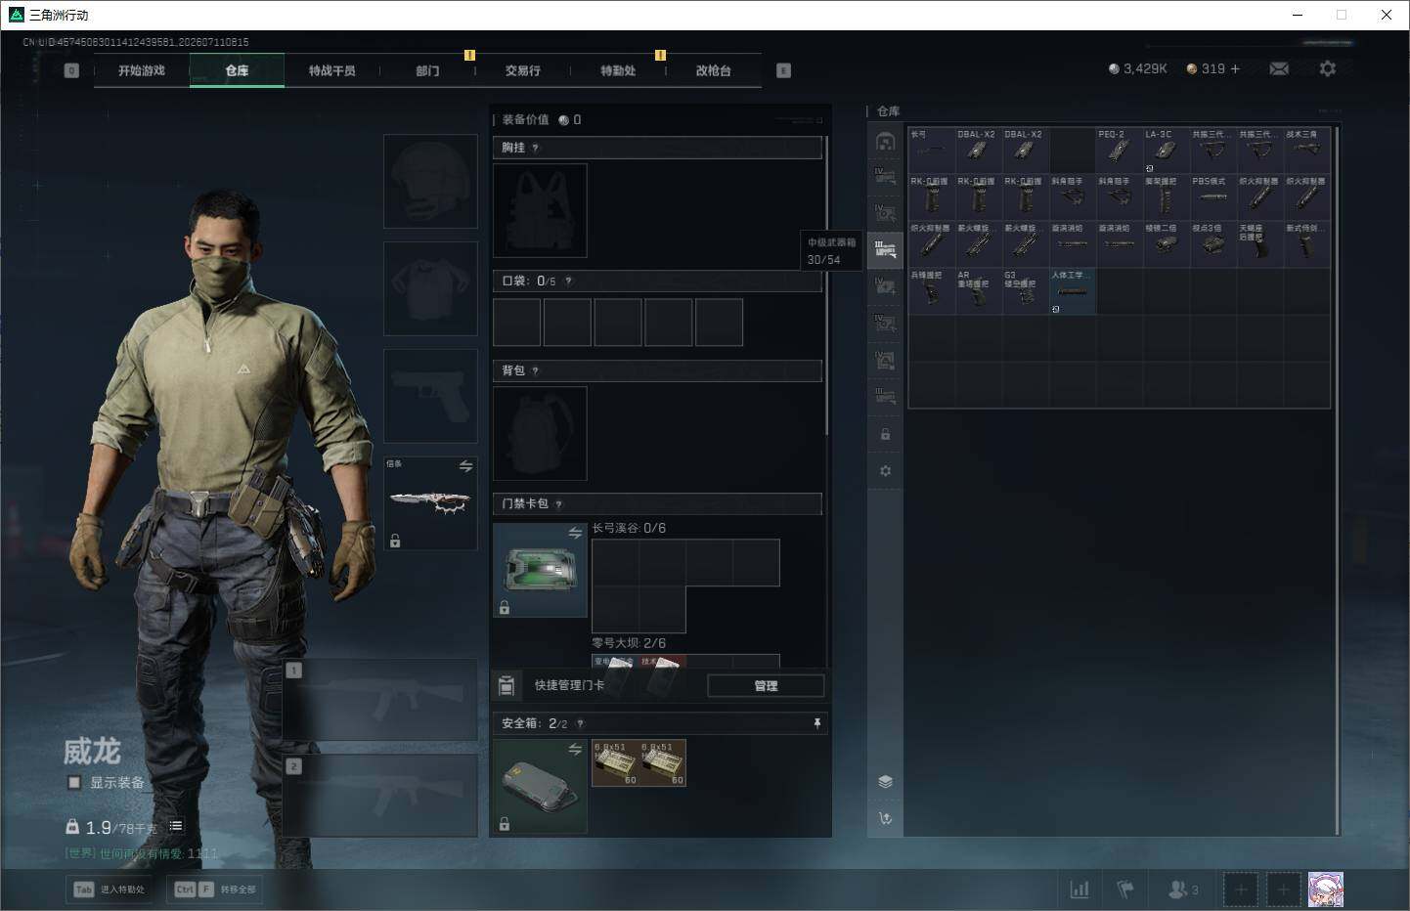Select the PEQ-2 item in warehouse
Image resolution: width=1410 pixels, height=911 pixels.
[x=1120, y=151]
